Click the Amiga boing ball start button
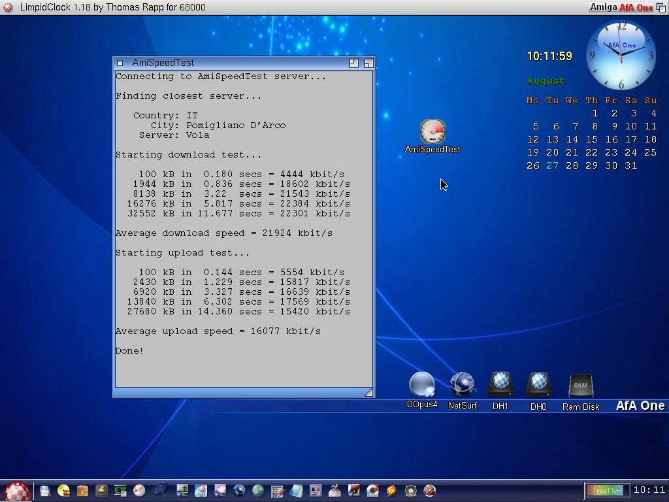This screenshot has height=502, width=669. tap(17, 491)
